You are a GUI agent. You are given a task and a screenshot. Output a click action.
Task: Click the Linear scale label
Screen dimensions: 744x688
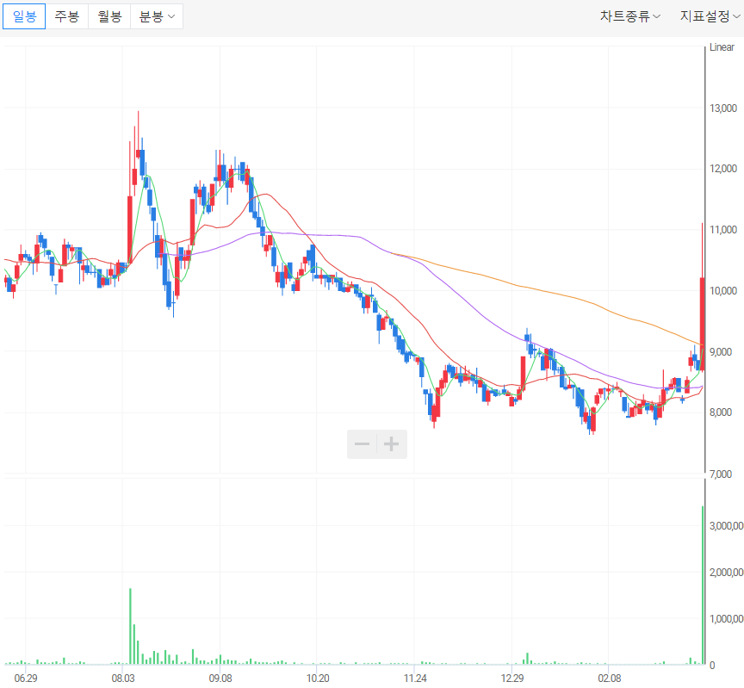722,47
